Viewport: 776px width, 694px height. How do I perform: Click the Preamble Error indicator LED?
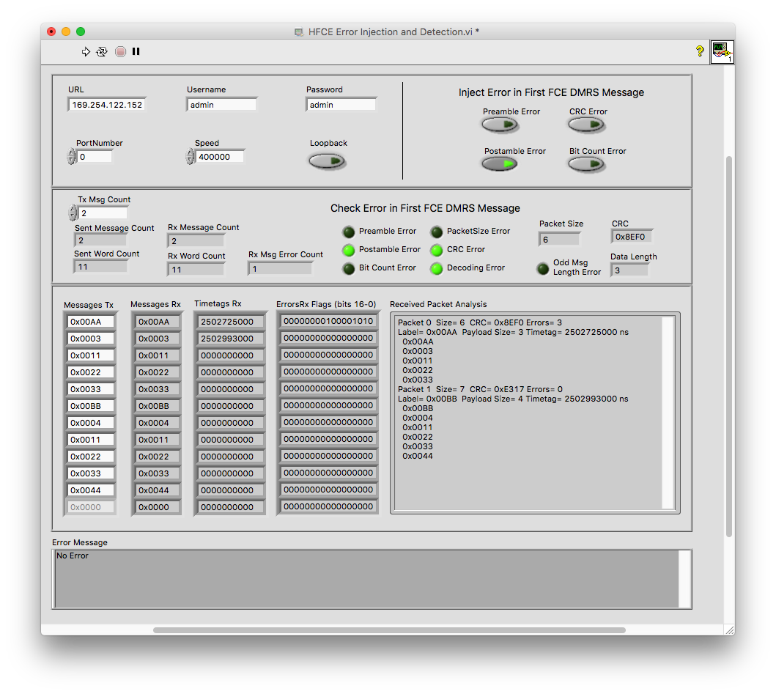pyautogui.click(x=349, y=232)
